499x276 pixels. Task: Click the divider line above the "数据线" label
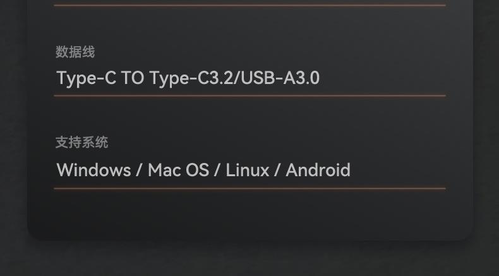(x=249, y=6)
